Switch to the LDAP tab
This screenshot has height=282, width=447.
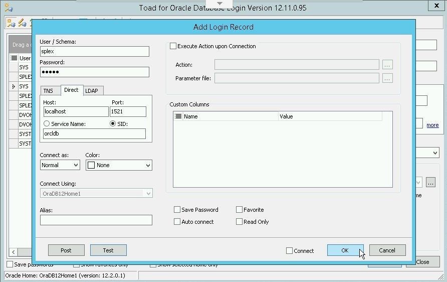(x=92, y=91)
